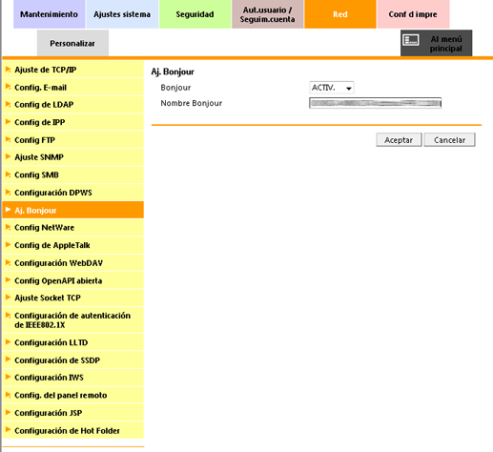Open the Personalizar tab

(x=72, y=43)
